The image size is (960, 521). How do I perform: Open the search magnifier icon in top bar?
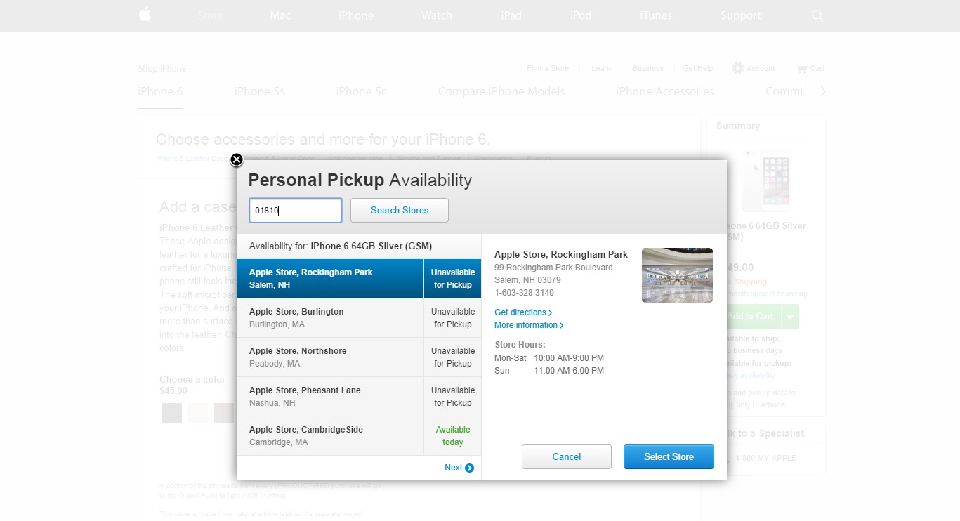pyautogui.click(x=817, y=15)
